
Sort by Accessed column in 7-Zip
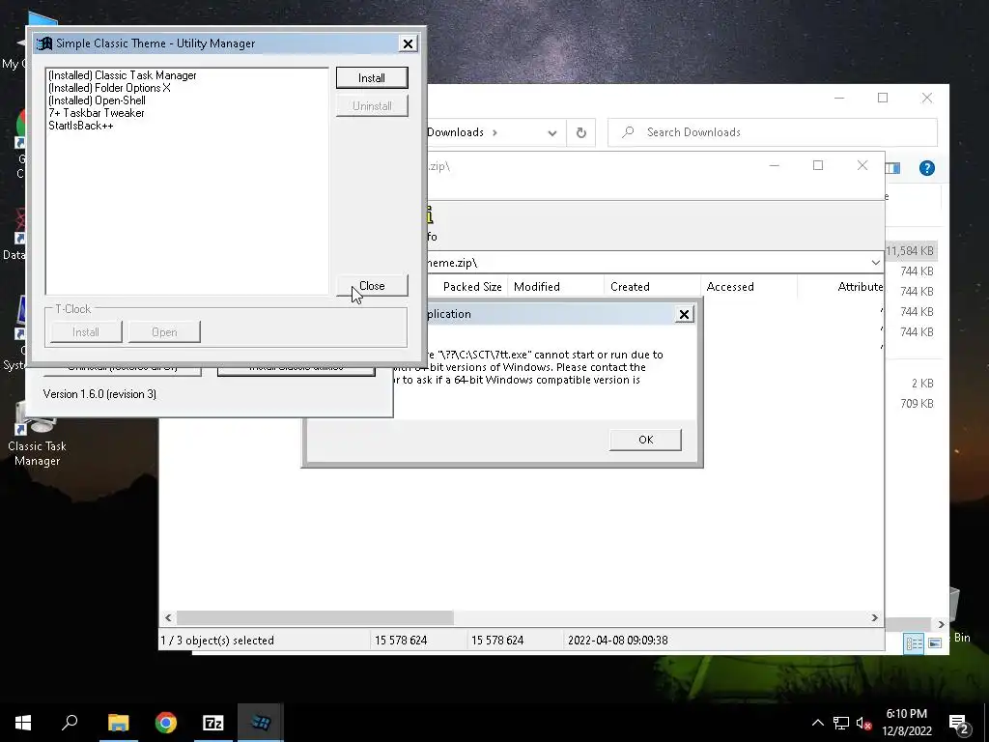[x=749, y=286]
